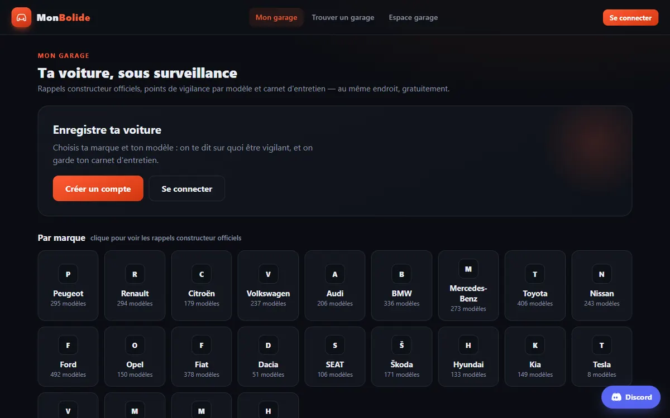Select the Hyundai brand name
Image resolution: width=670 pixels, height=418 pixels.
coord(468,364)
